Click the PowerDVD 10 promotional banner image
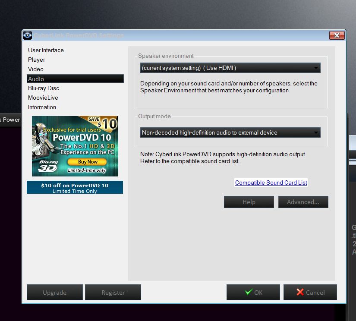 coord(75,146)
